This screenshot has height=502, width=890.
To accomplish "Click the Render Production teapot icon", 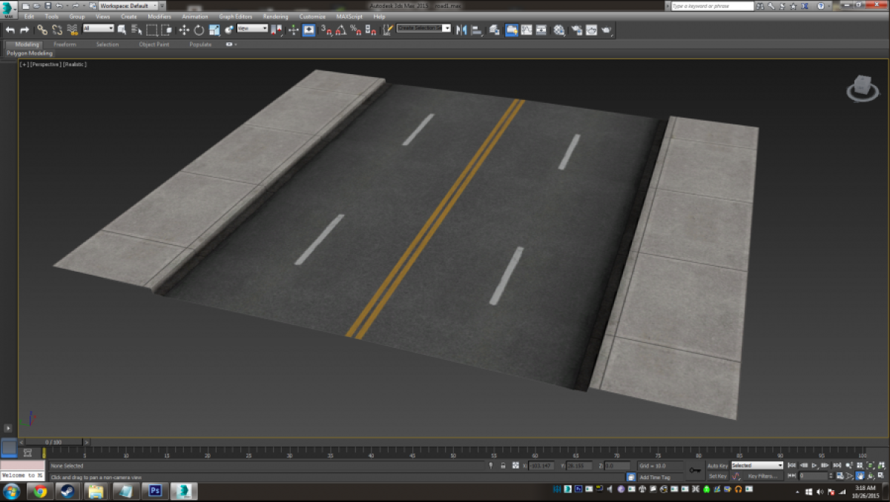I will tap(607, 30).
